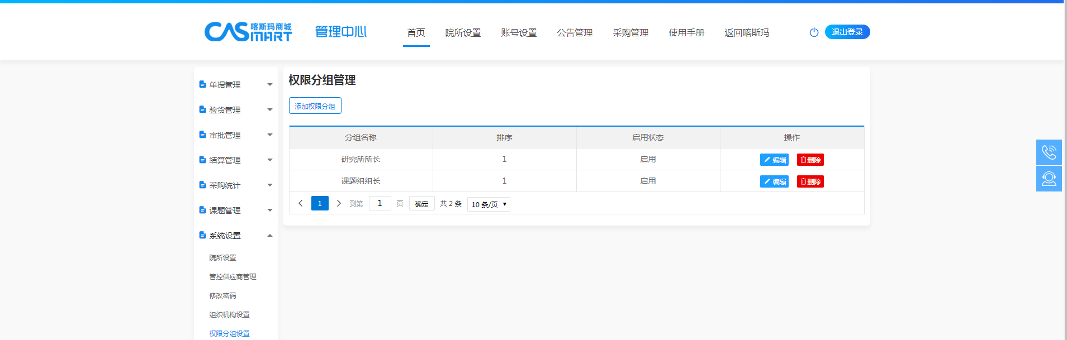The image size is (1067, 340).
Task: Open 采购管理 in top navigation
Action: coord(630,33)
